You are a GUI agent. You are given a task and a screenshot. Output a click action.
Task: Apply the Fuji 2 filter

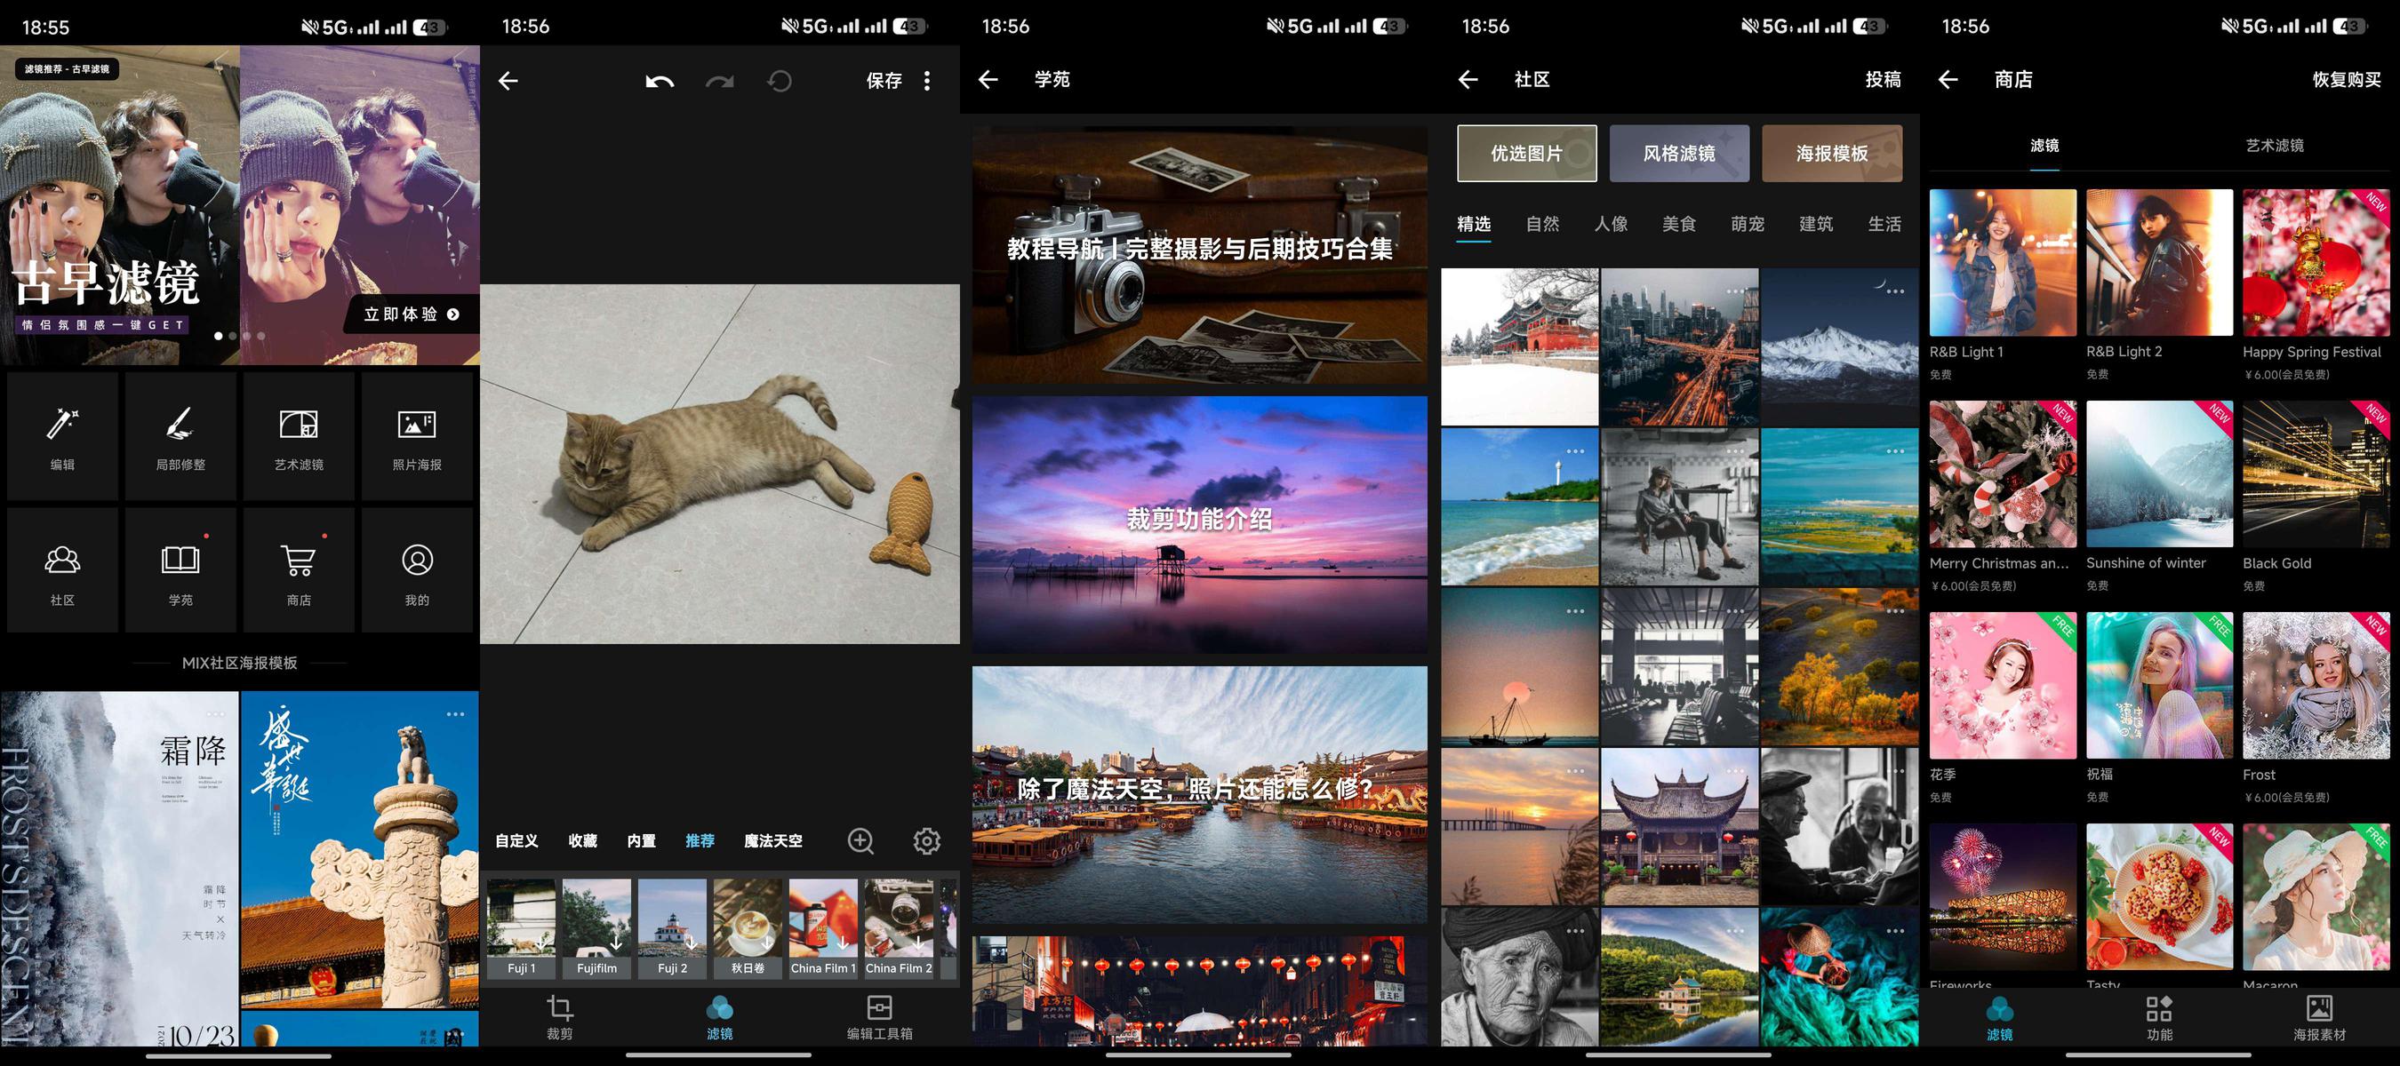673,929
